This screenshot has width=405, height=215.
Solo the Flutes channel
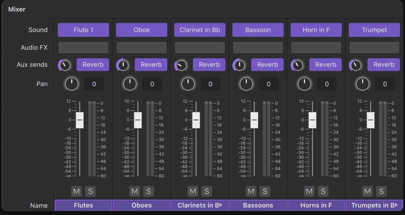[90, 191]
